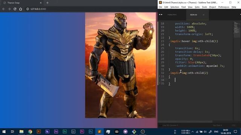Viewport: 241px width, 135px height.
Task: Click the 'transition: 6s;' line
Action: (x=188, y=48)
